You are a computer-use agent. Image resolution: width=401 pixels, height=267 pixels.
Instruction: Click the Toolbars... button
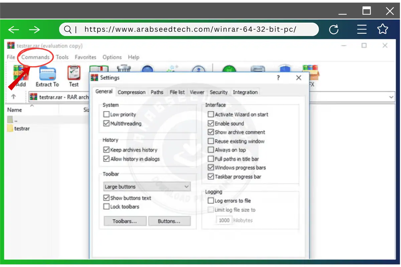[x=125, y=221]
